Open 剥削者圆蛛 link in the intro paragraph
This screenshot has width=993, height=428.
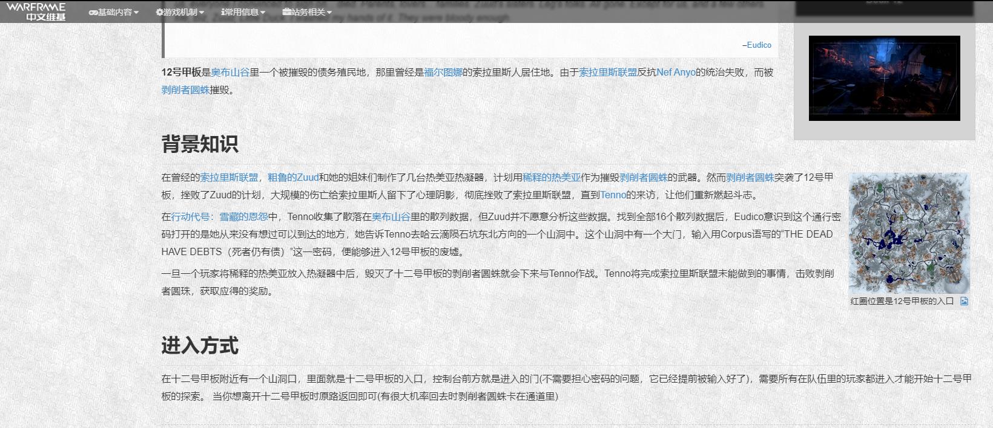(185, 90)
